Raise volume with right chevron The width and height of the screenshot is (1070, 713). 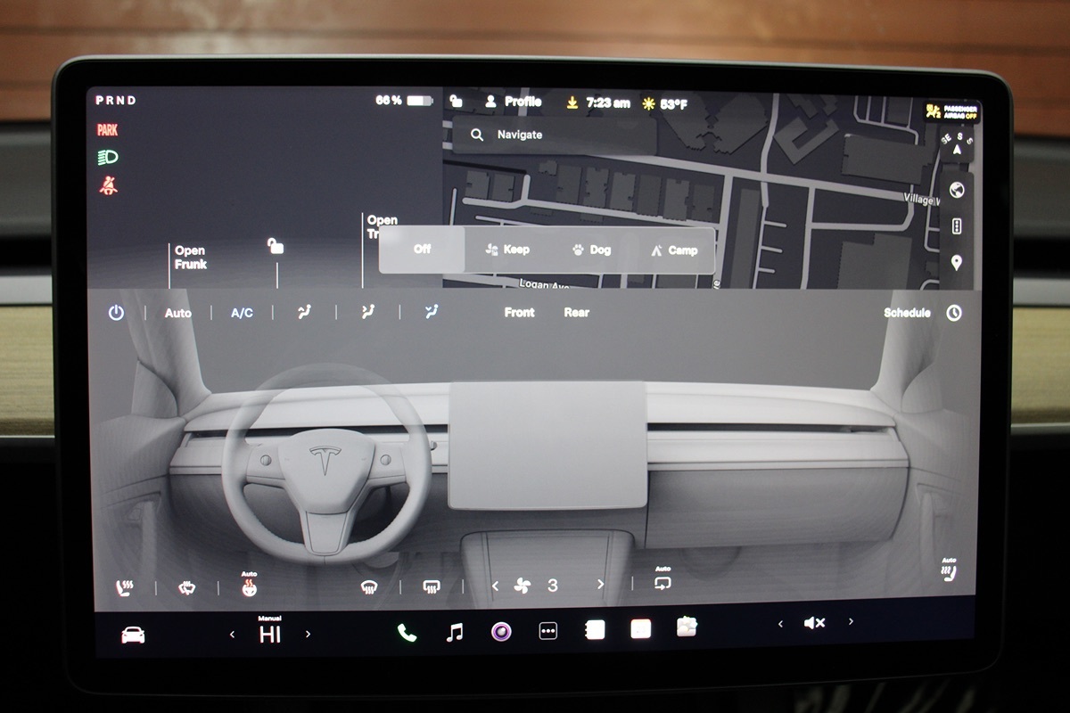[851, 622]
